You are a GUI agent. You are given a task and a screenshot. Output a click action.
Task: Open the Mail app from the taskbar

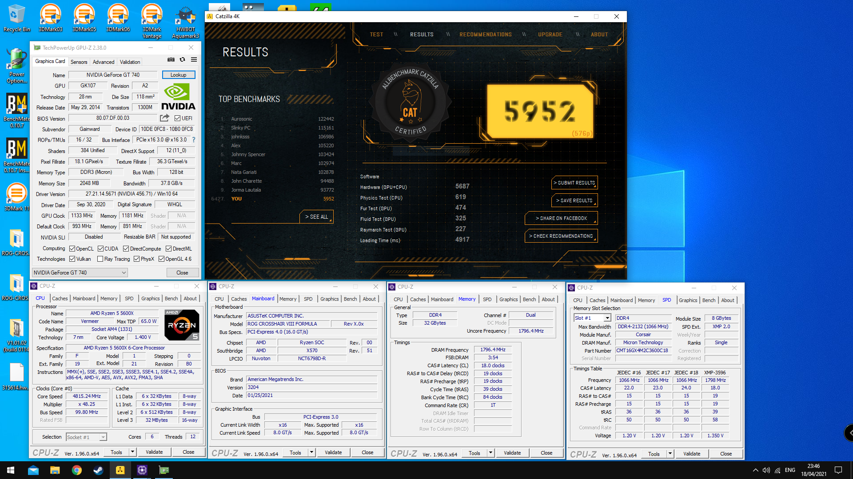[x=33, y=470]
